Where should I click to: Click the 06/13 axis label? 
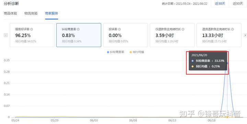[172, 120]
